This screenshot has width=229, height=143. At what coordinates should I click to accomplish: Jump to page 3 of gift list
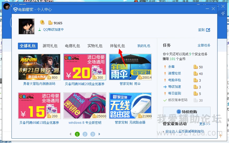click(x=93, y=134)
